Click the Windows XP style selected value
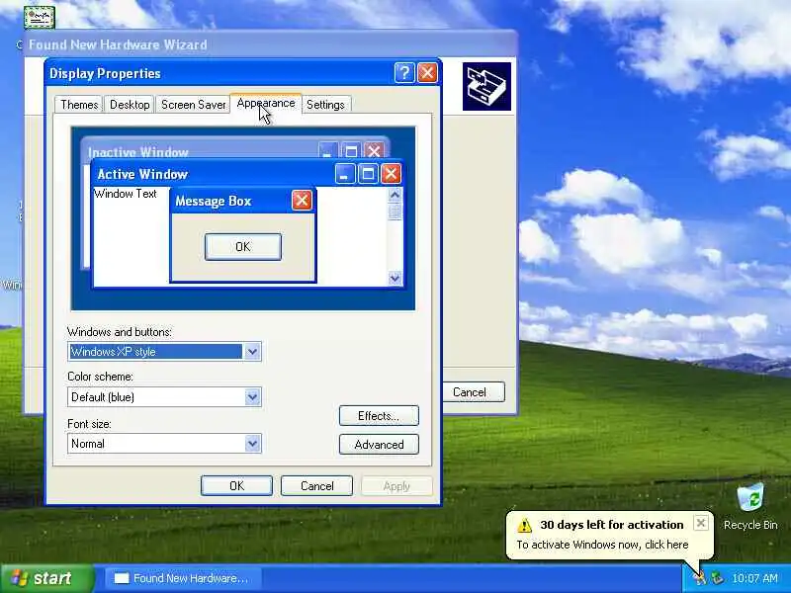The height and width of the screenshot is (593, 791). tap(155, 352)
